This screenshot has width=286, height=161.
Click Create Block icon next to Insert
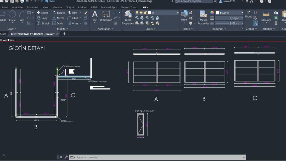coord(191,13)
